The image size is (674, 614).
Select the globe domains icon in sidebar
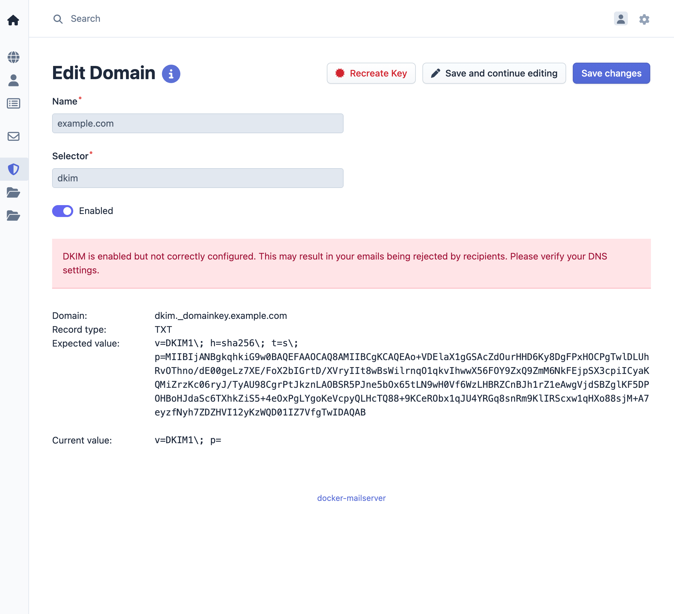[x=14, y=57]
